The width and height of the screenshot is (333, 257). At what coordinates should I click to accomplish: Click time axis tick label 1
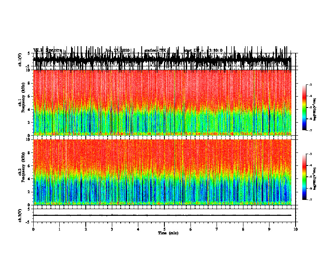(x=59, y=229)
